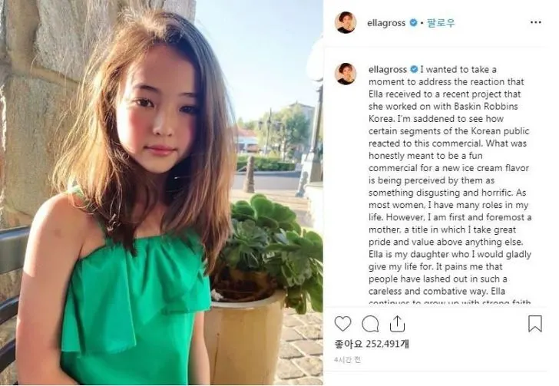Open ellagross username link in header
The width and height of the screenshot is (559, 386).
click(x=386, y=23)
